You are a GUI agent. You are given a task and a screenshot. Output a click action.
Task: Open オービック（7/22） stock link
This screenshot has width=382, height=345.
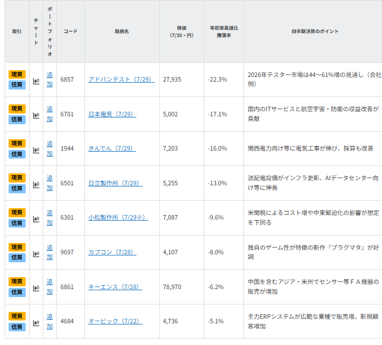pos(115,322)
